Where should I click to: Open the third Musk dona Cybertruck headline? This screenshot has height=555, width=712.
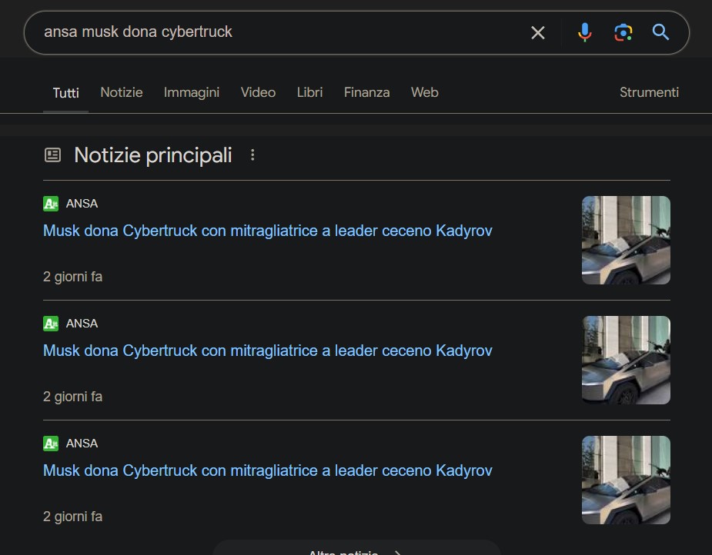(x=267, y=470)
